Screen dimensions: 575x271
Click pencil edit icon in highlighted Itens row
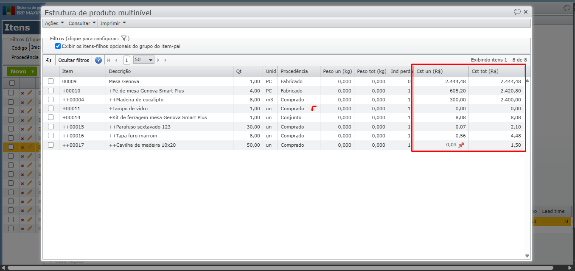[x=29, y=147]
